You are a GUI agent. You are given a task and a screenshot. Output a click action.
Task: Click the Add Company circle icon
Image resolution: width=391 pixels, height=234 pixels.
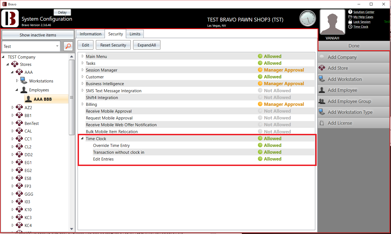pyautogui.click(x=322, y=57)
